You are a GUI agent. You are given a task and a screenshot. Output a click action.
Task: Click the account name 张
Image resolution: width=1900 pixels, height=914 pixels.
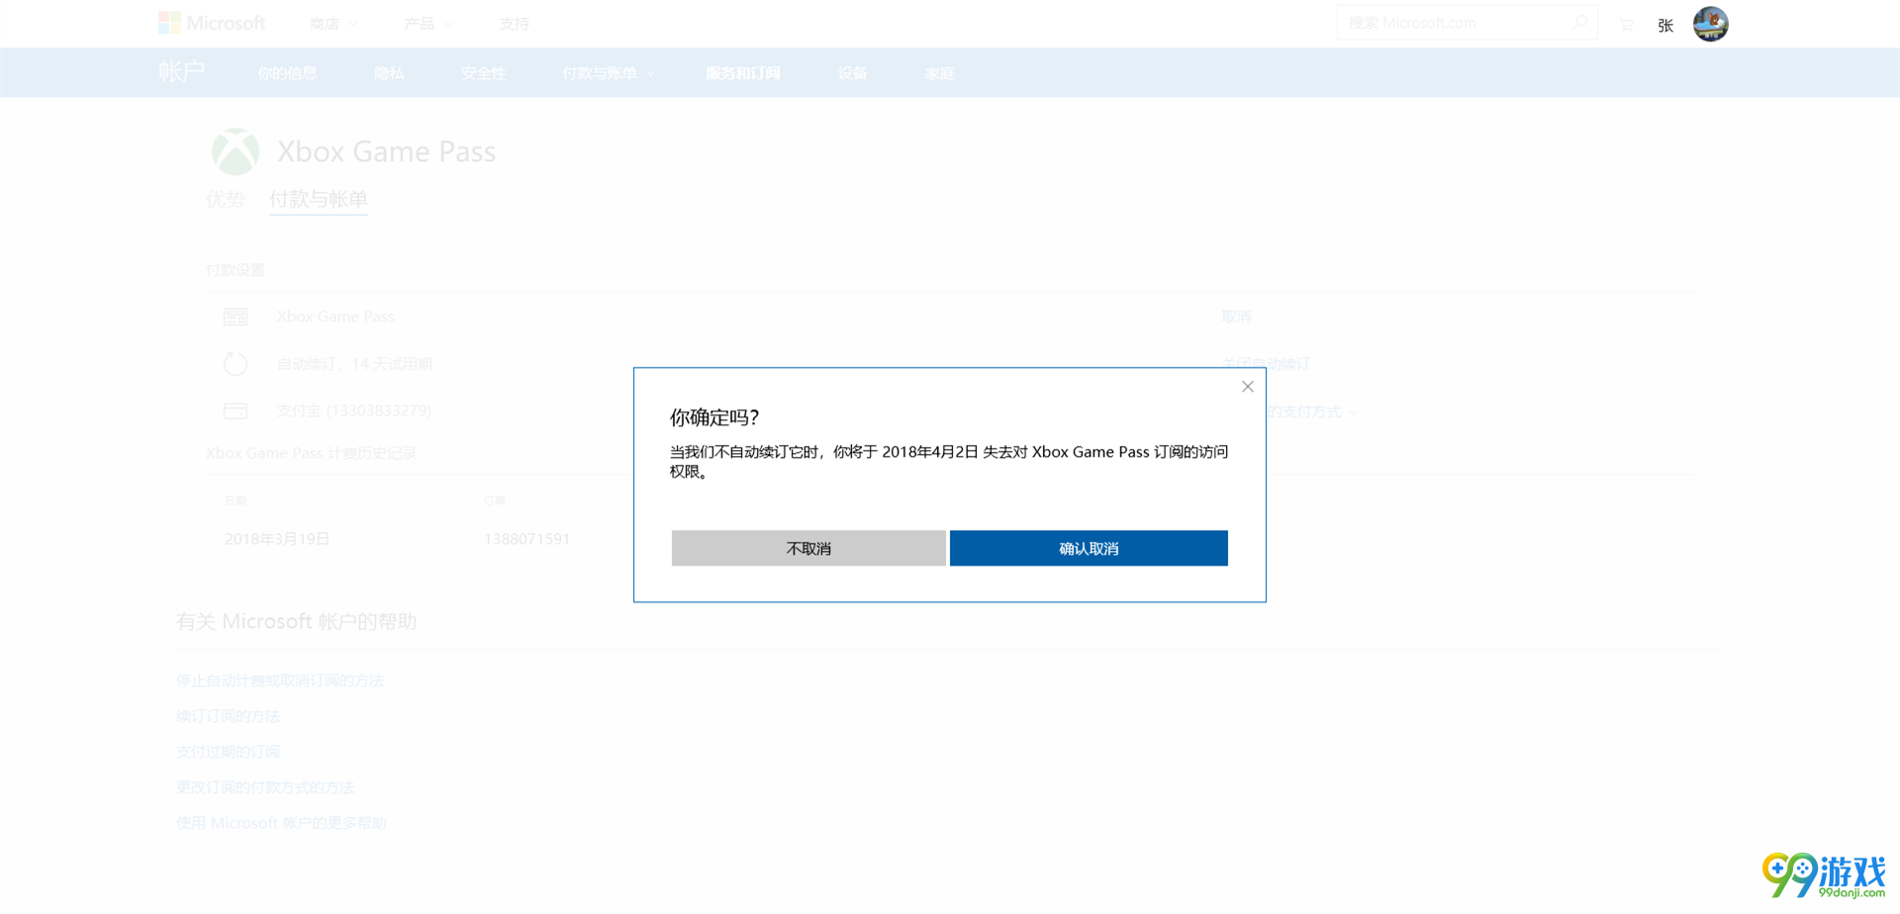[1665, 26]
